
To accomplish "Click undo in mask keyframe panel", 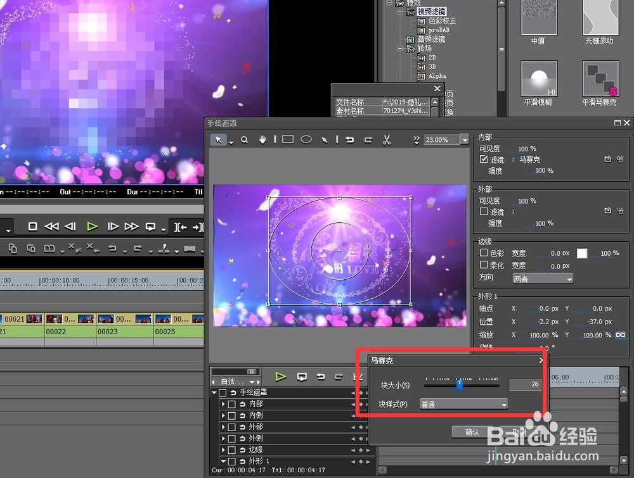I will (321, 377).
